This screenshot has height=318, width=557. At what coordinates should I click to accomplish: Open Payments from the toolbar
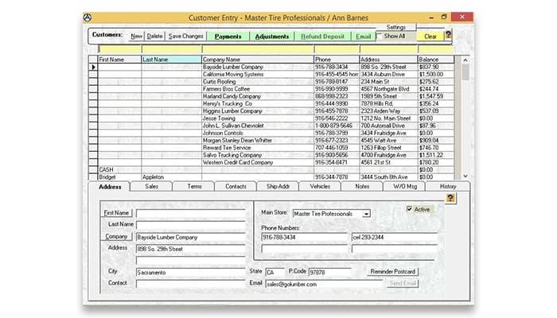pos(228,36)
